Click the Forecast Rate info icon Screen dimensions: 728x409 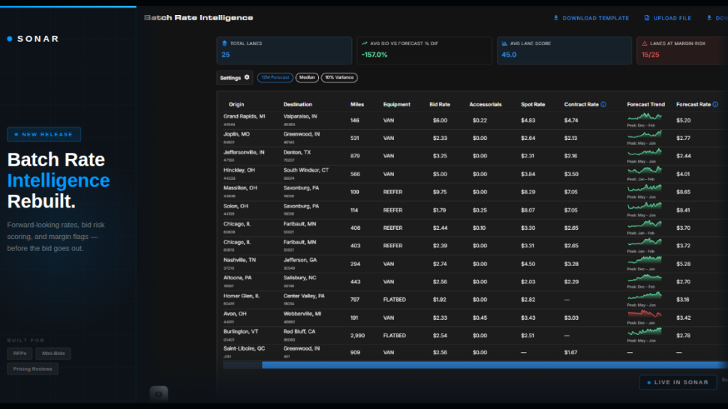[715, 104]
